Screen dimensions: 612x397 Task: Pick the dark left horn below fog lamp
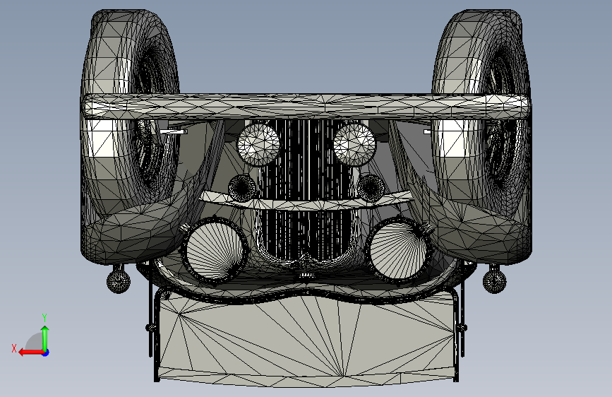tap(242, 189)
